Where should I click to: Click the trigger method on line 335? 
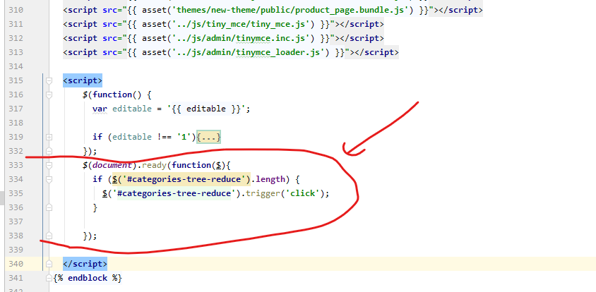pyautogui.click(x=263, y=193)
